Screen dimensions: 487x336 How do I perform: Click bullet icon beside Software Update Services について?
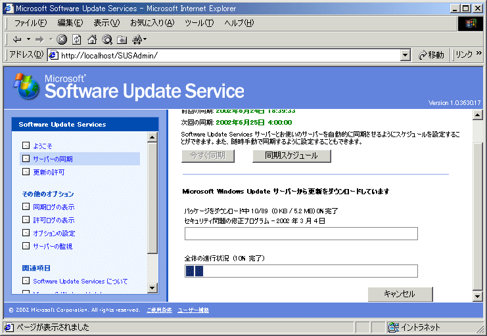tap(26, 280)
